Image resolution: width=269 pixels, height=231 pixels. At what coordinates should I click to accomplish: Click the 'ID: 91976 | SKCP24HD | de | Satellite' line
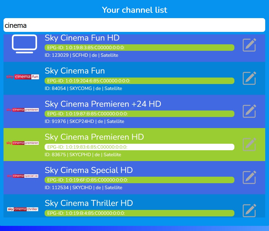(84, 121)
